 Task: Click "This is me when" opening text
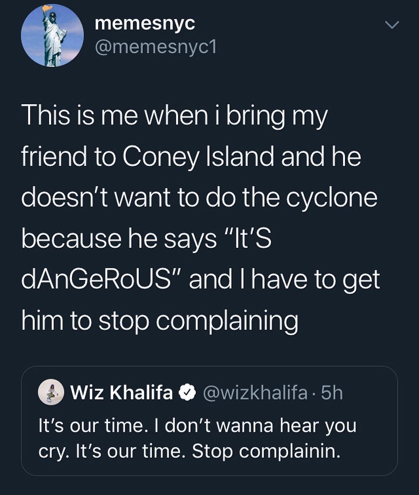tap(102, 116)
